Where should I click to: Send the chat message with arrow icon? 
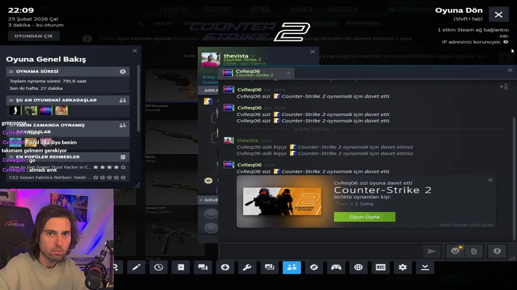(431, 251)
